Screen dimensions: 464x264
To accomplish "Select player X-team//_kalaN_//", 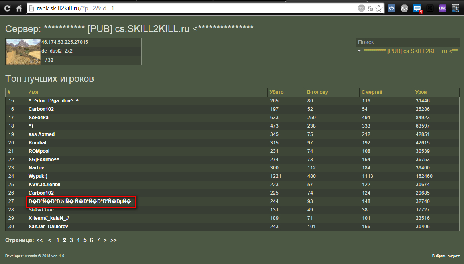I will [x=49, y=218].
